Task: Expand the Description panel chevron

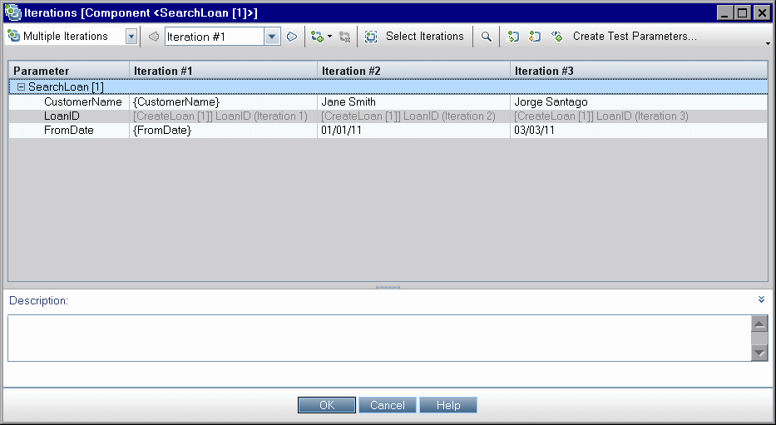Action: pyautogui.click(x=761, y=299)
